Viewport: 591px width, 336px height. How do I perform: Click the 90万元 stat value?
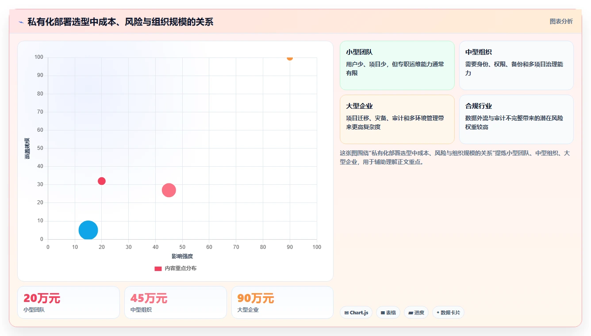coord(256,298)
